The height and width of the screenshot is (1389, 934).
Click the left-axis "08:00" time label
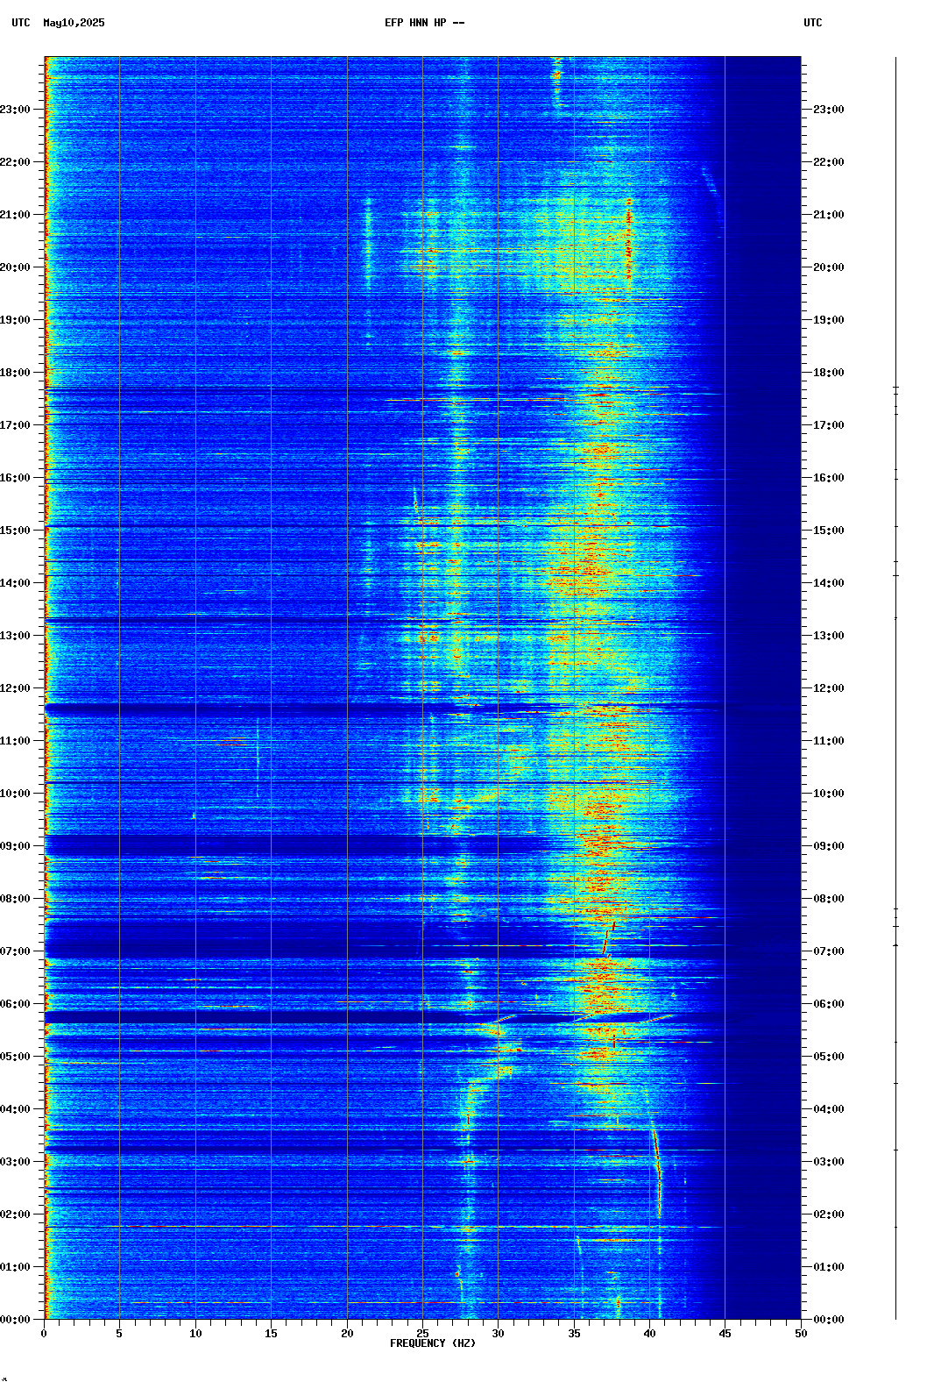pos(15,899)
